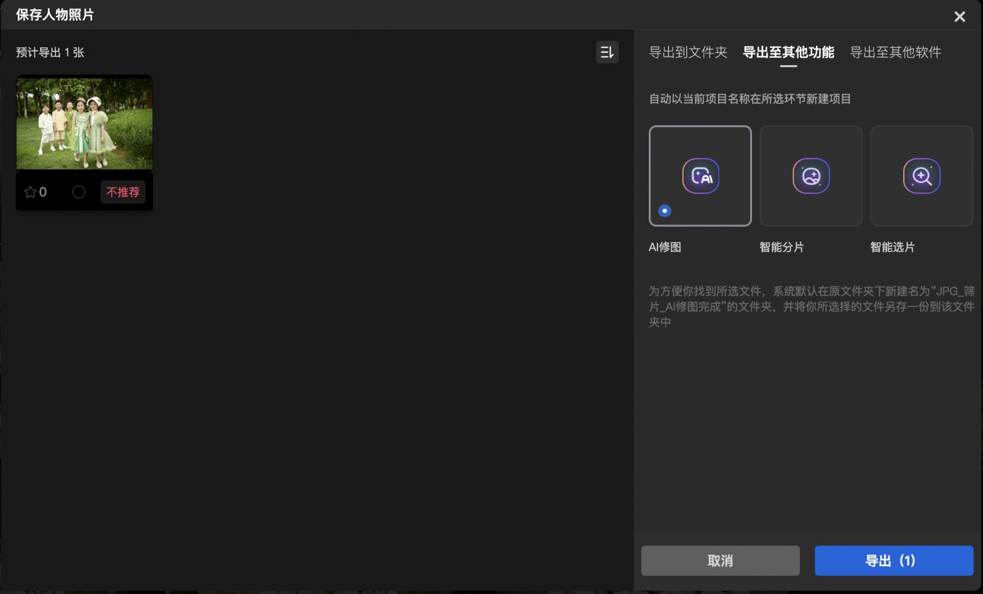Click the 取消 button
Image resolution: width=983 pixels, height=594 pixels.
[720, 560]
